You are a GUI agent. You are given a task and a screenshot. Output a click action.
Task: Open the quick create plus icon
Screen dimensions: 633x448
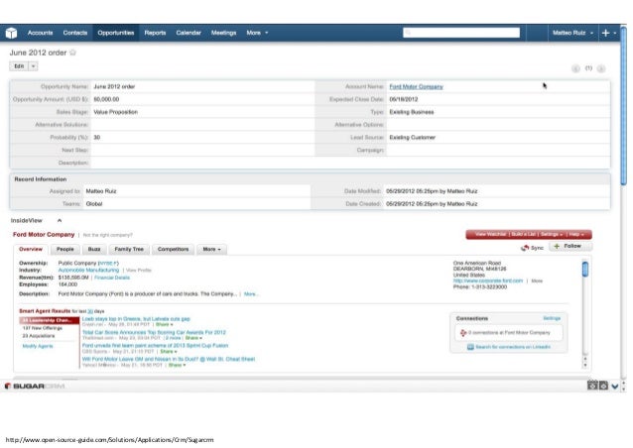click(605, 33)
